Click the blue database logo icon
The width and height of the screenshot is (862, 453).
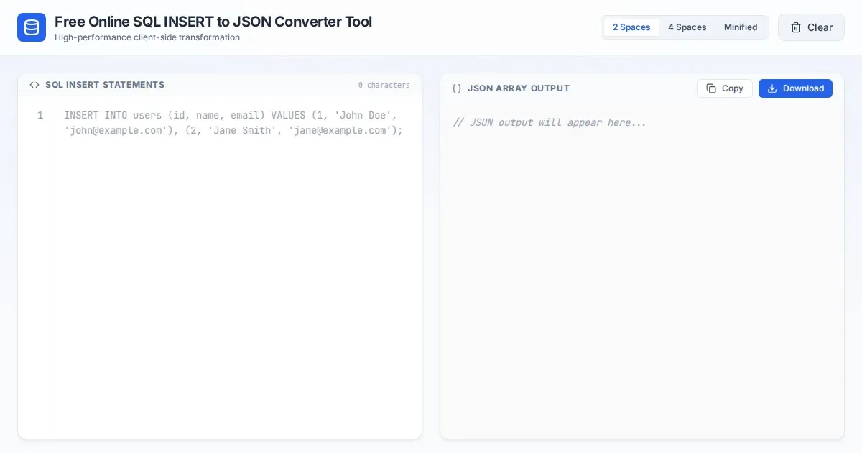tap(32, 27)
